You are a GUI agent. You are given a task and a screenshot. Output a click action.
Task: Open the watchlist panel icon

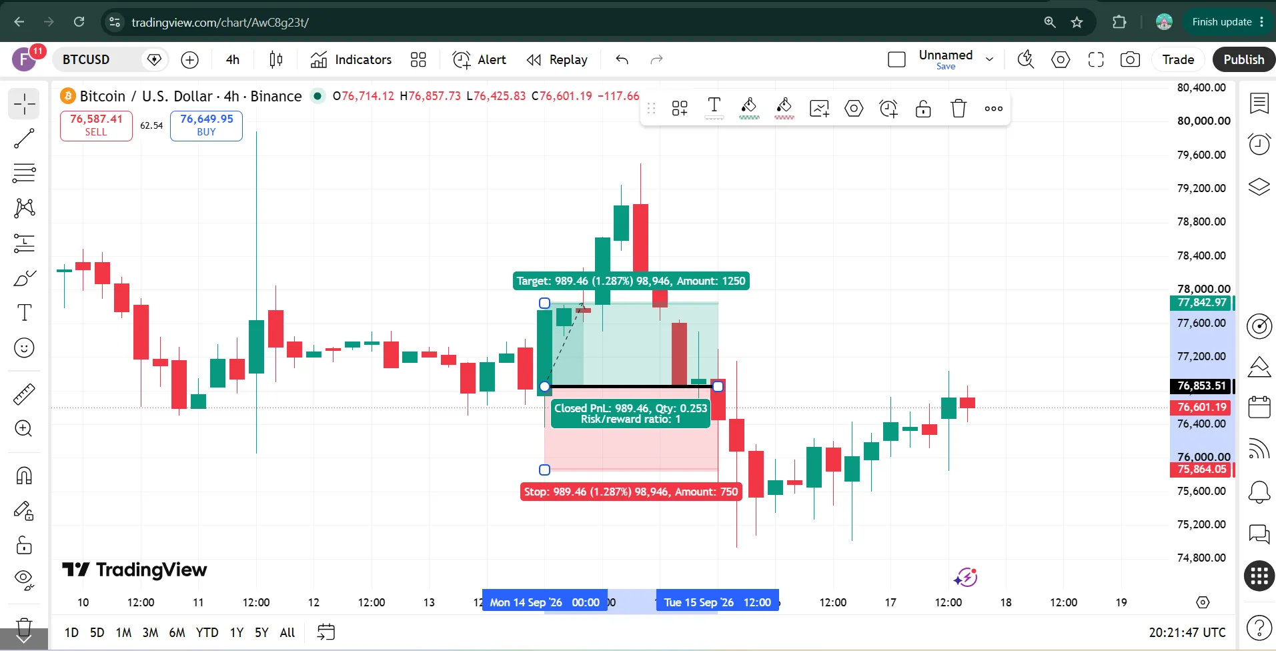click(x=1259, y=103)
